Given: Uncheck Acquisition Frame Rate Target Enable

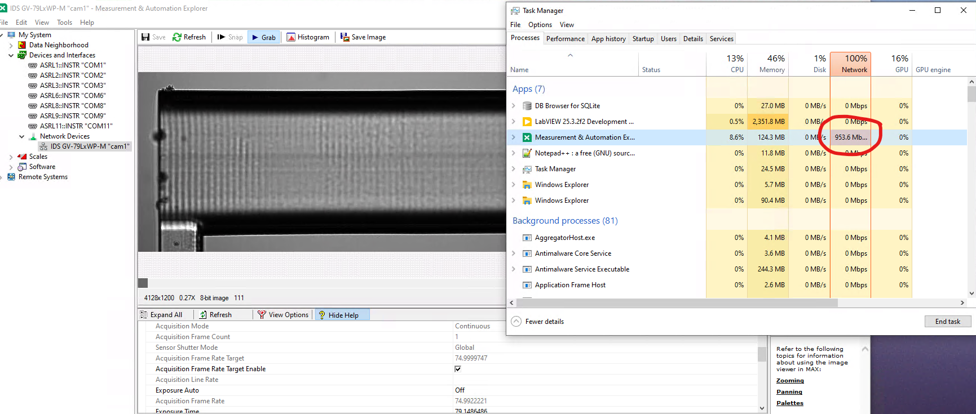Looking at the screenshot, I should [x=458, y=369].
